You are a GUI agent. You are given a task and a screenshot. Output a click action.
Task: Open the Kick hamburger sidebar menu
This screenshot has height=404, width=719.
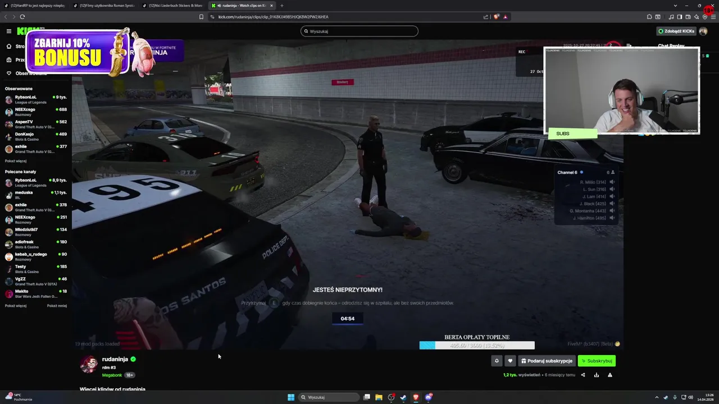(x=9, y=31)
